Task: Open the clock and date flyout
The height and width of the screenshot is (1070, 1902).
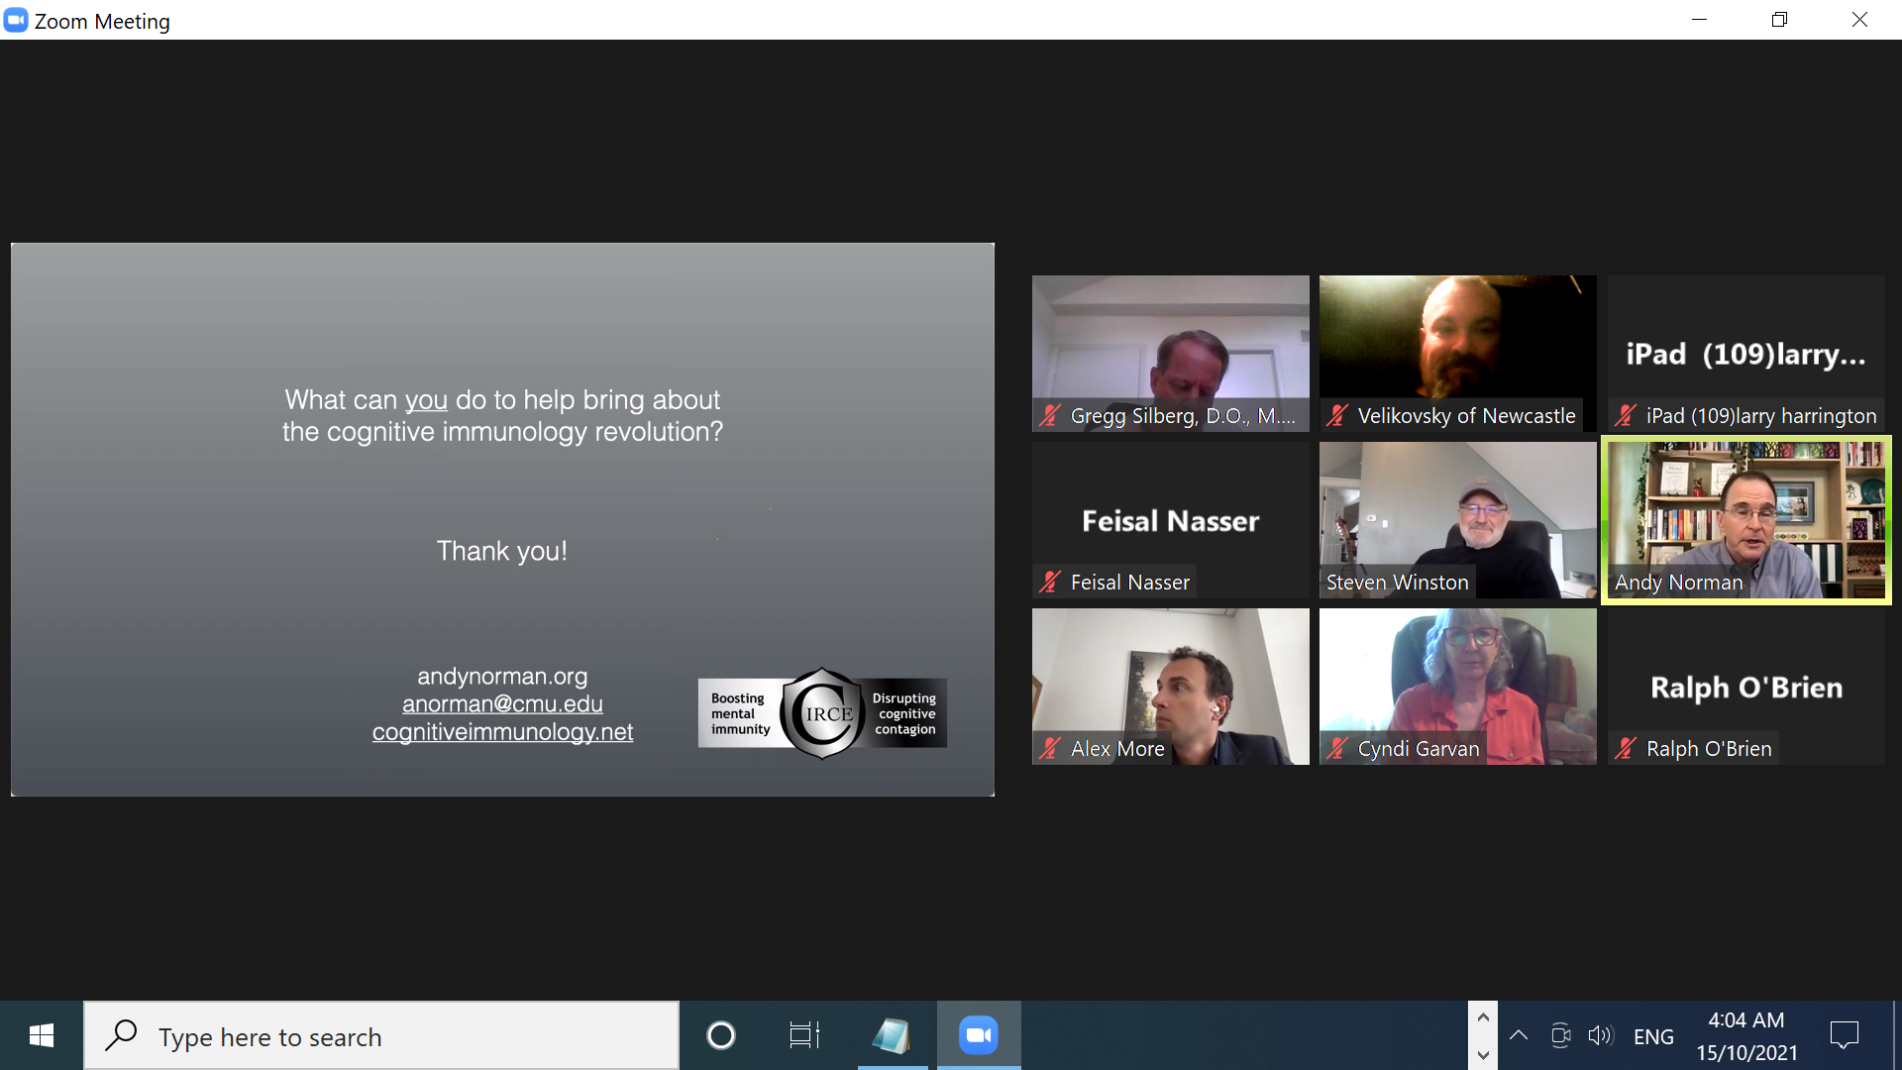Action: 1746,1036
